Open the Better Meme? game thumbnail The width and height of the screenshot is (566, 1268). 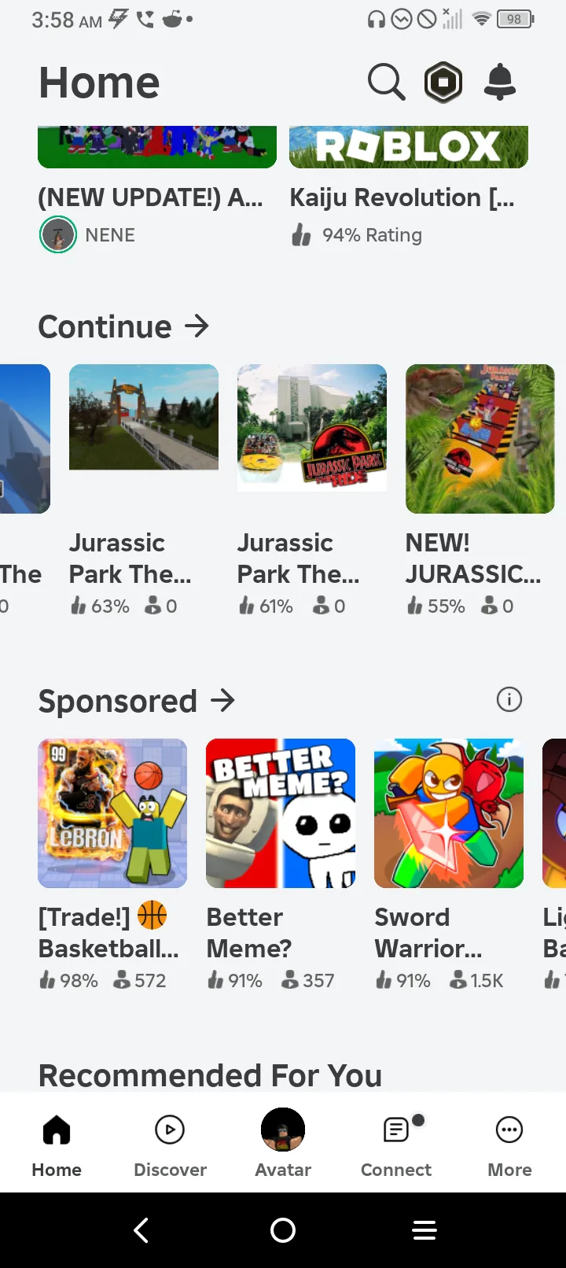pyautogui.click(x=281, y=813)
